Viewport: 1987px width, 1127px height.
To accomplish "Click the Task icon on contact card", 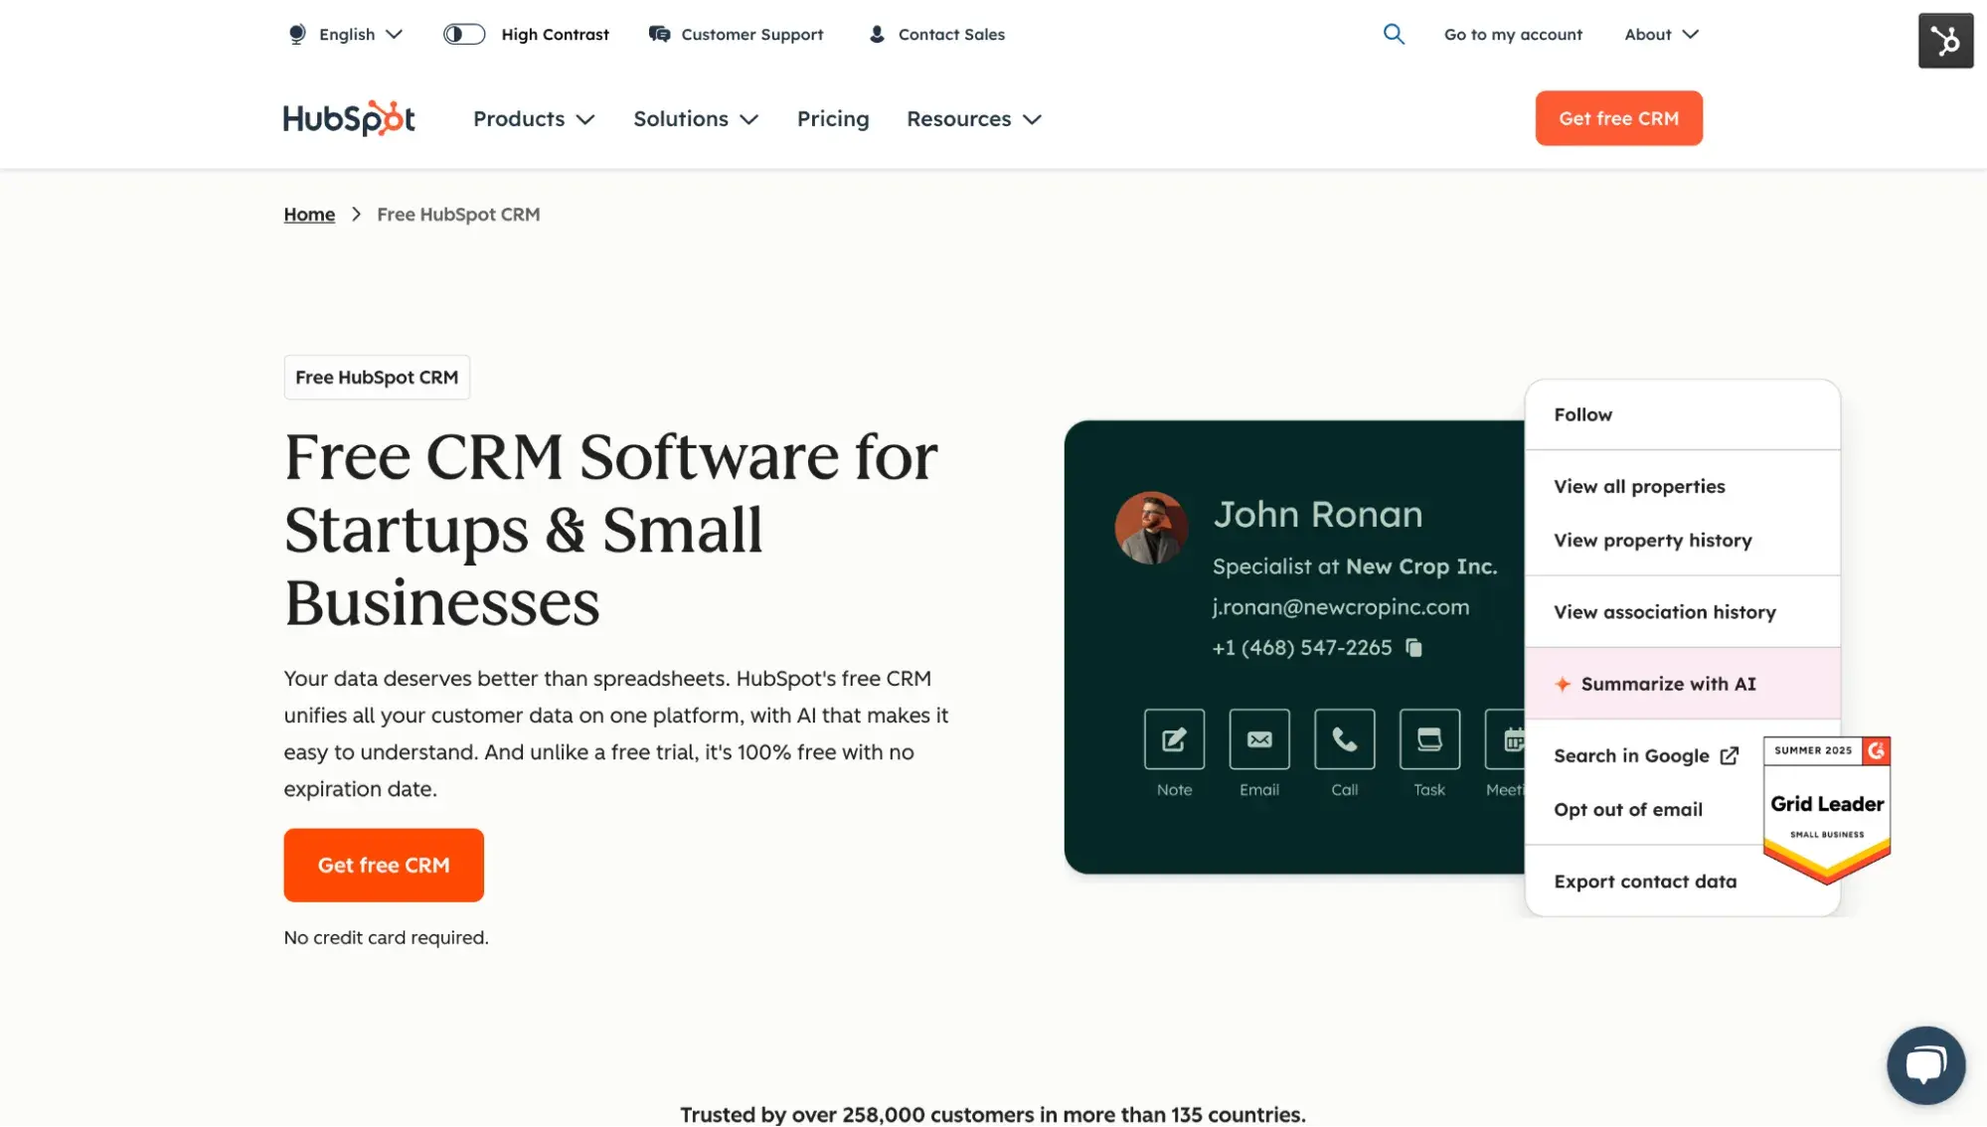I will (1429, 738).
